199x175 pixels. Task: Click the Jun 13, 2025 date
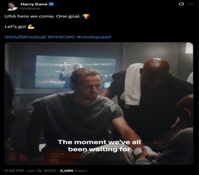pyautogui.click(x=41, y=171)
